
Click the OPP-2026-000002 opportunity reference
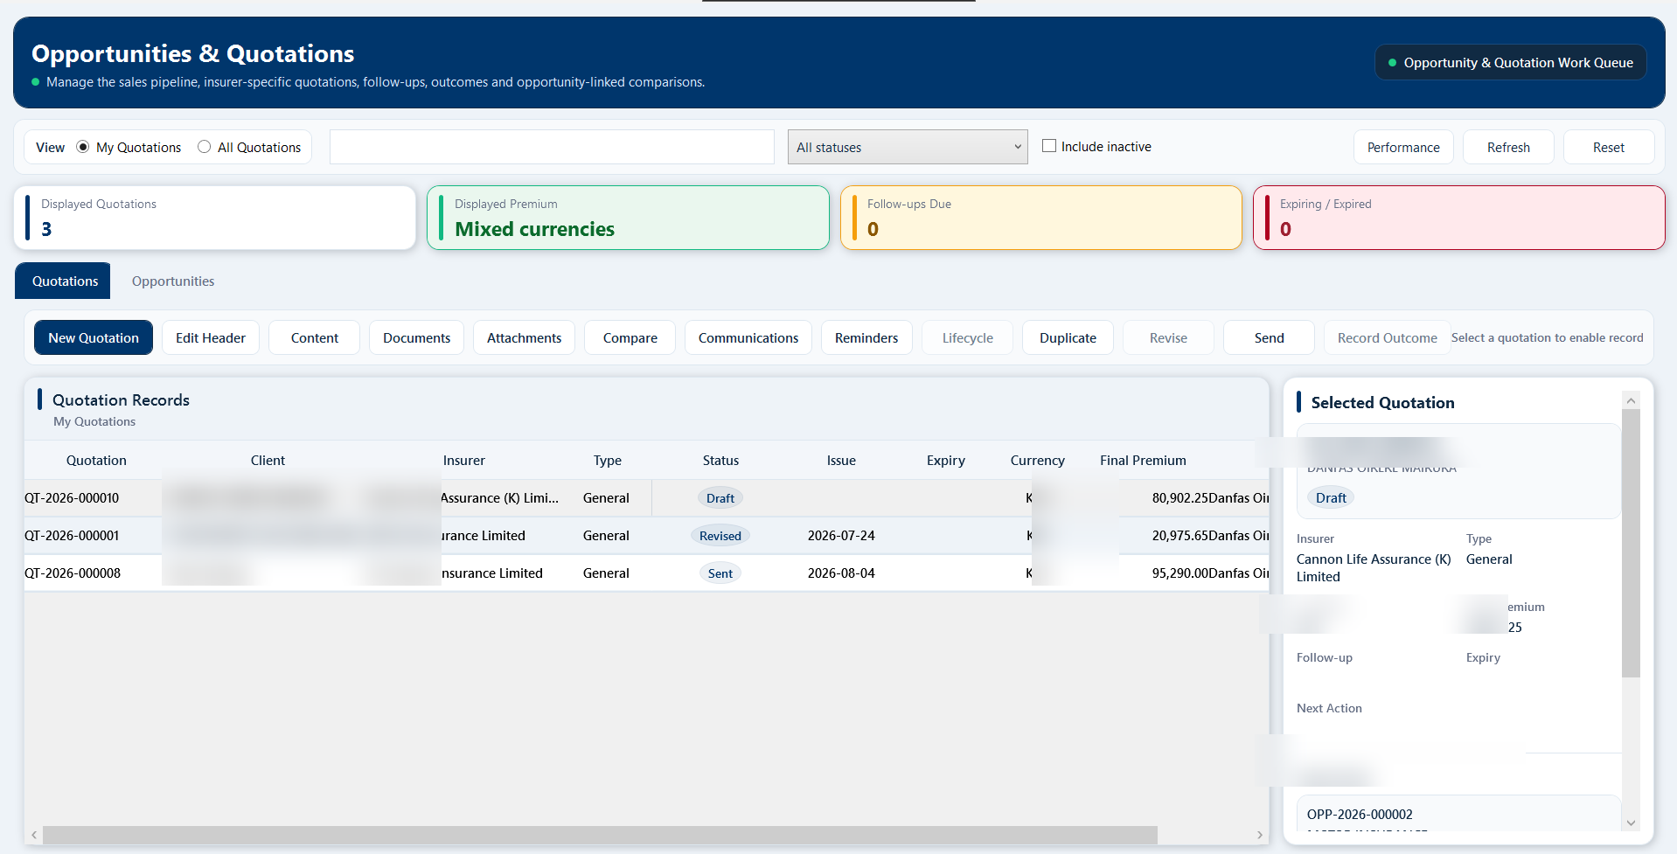(x=1360, y=814)
